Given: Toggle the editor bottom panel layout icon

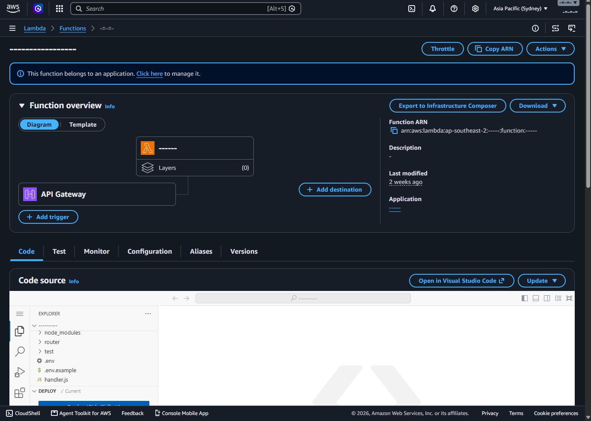Looking at the screenshot, I should coord(536,298).
